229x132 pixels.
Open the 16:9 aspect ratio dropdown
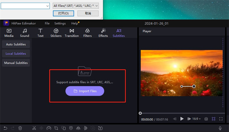196,119
